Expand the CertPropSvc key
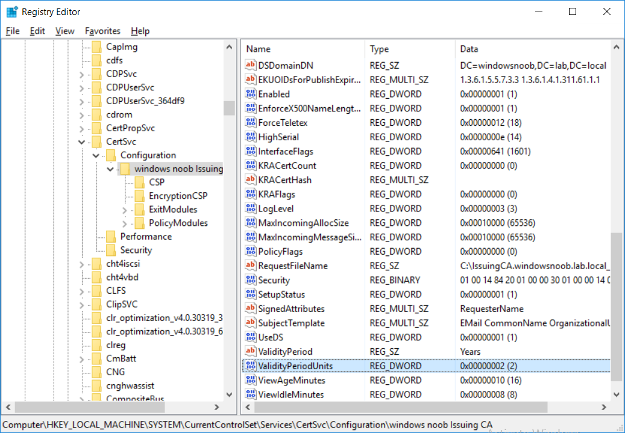This screenshot has width=625, height=433. click(82, 128)
